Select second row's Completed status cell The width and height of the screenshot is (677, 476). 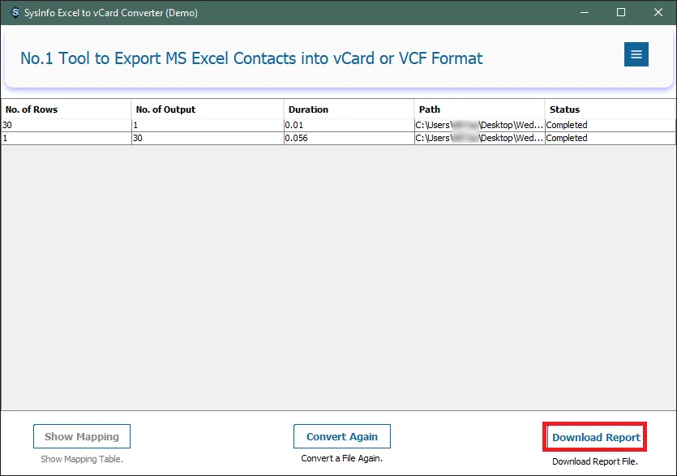click(x=609, y=139)
